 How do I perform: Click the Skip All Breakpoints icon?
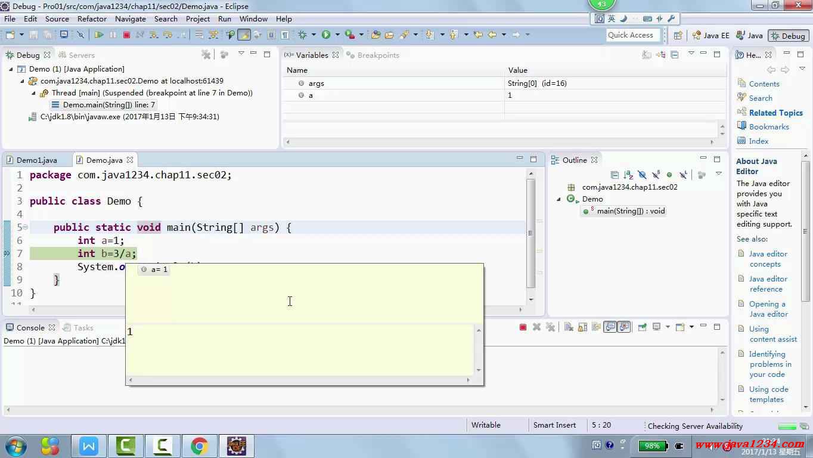pos(81,35)
